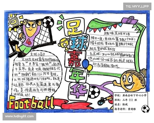Click the number 4 on goalkeeper's jersey

click(x=29, y=42)
